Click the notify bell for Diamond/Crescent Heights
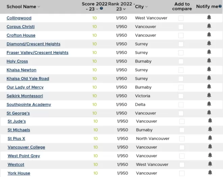Image resolution: width=223 pixels, height=177 pixels. coord(209,43)
